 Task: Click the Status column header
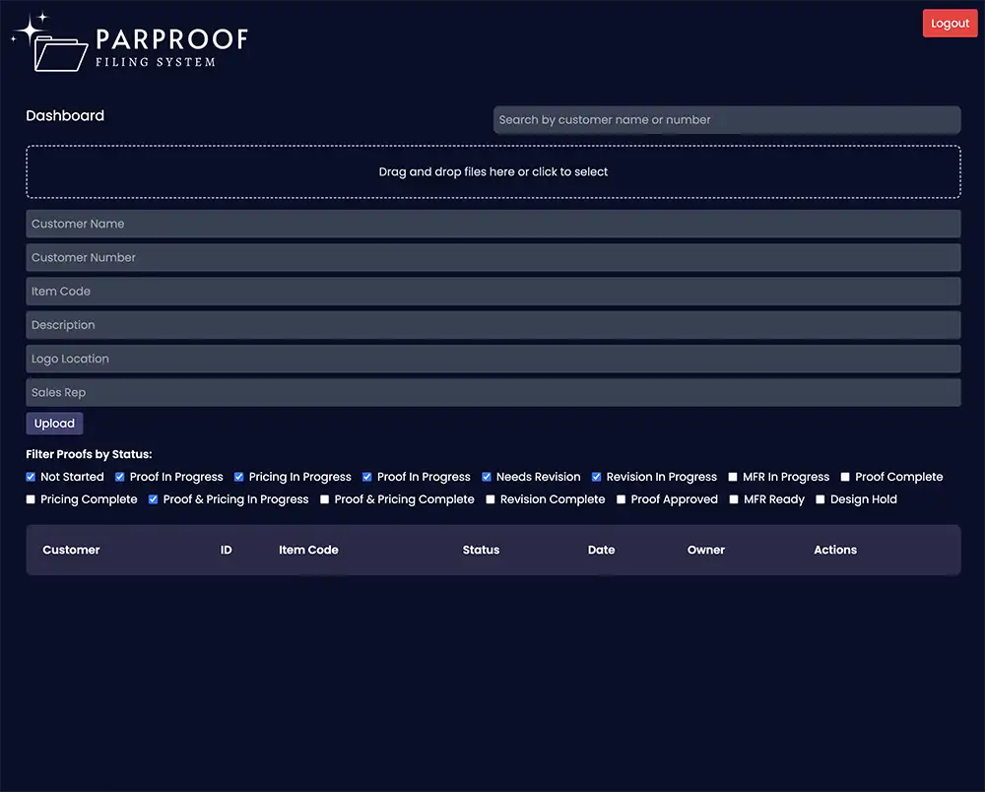click(x=481, y=550)
